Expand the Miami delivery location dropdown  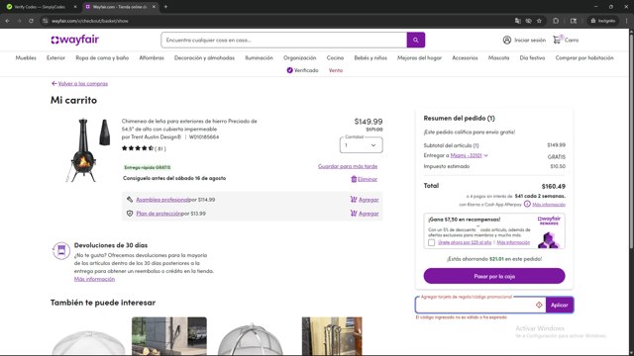485,155
